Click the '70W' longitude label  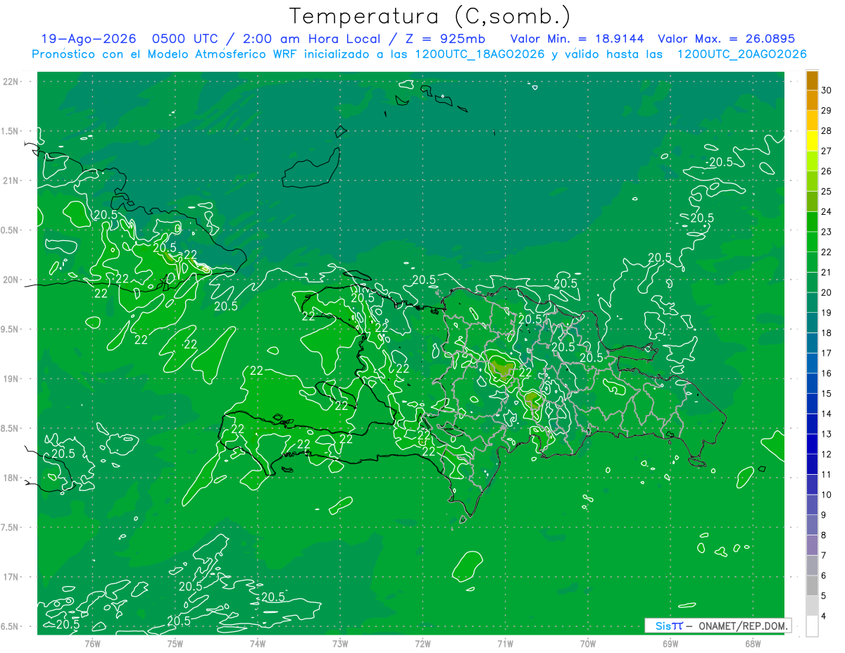coord(588,643)
